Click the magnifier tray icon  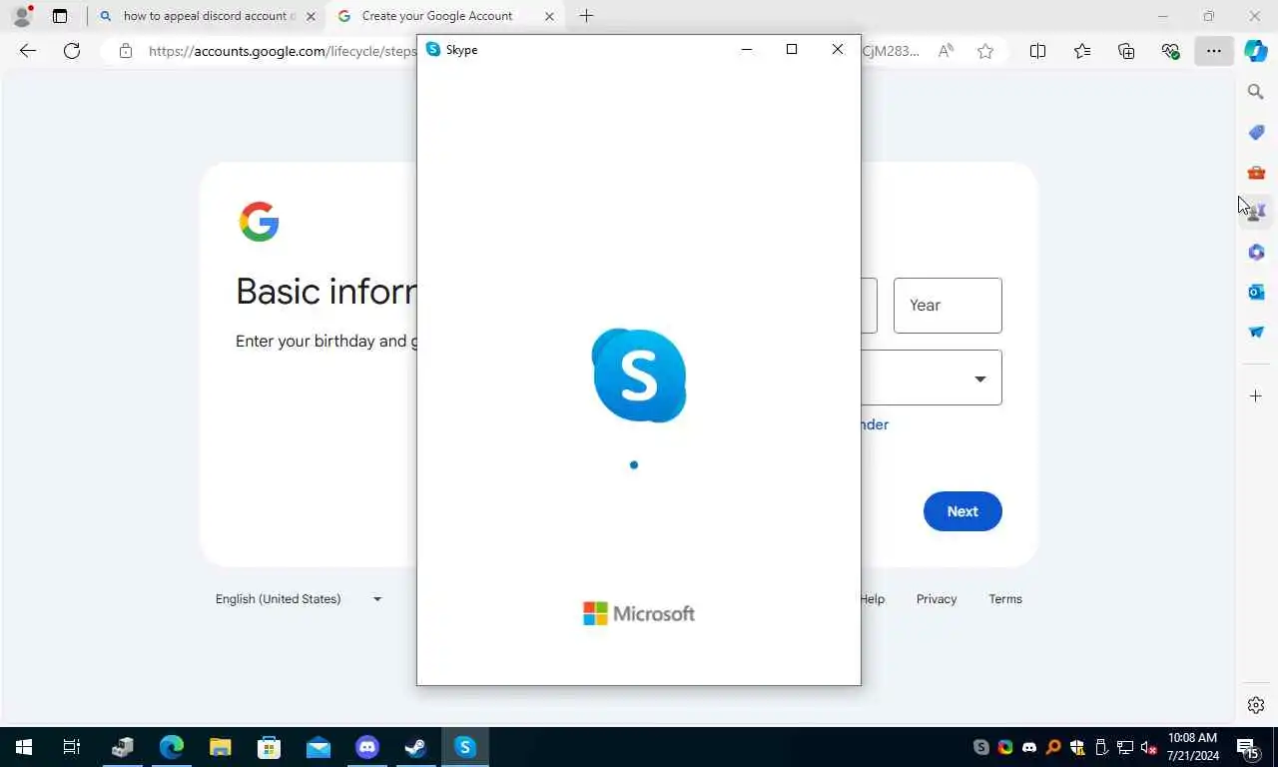(x=1053, y=747)
